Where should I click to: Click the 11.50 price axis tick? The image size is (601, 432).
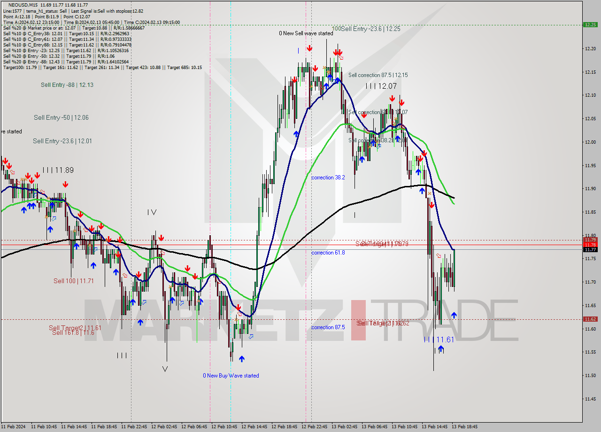tap(590, 376)
